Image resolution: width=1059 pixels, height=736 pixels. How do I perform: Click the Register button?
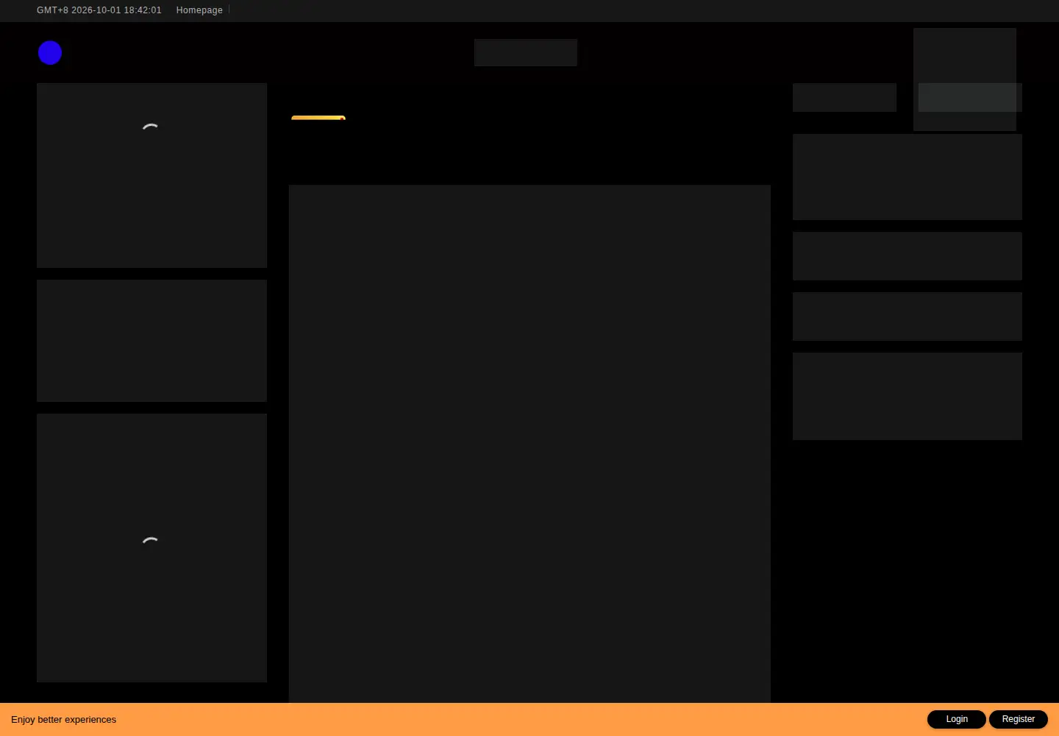click(1019, 719)
